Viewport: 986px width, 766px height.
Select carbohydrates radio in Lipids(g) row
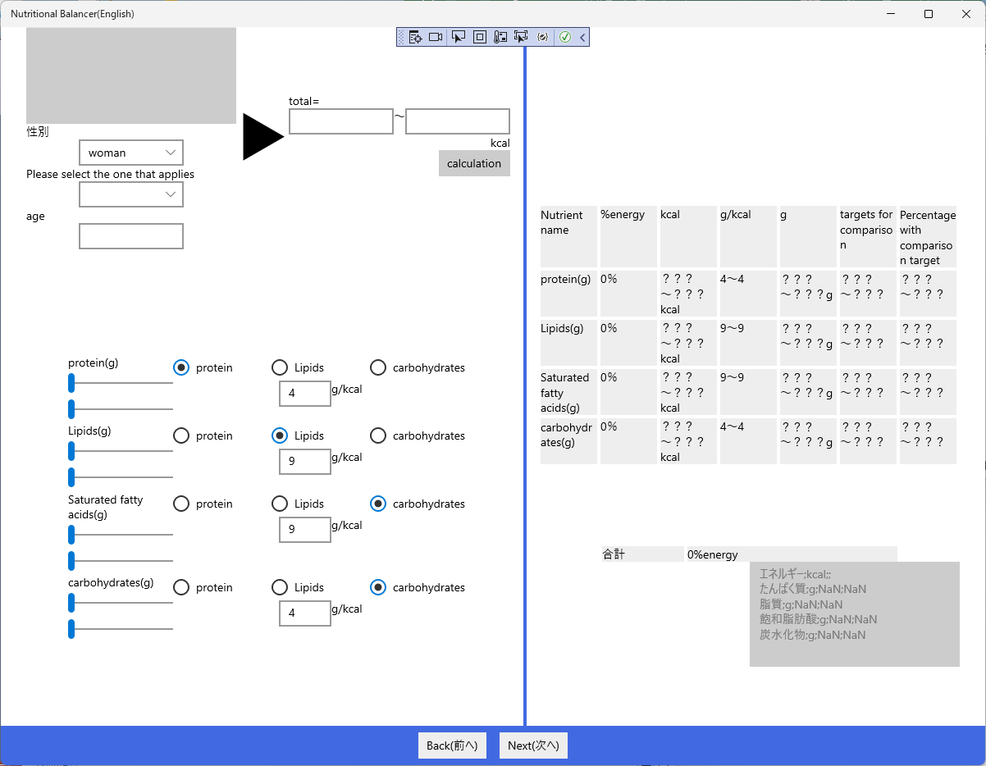tap(378, 435)
